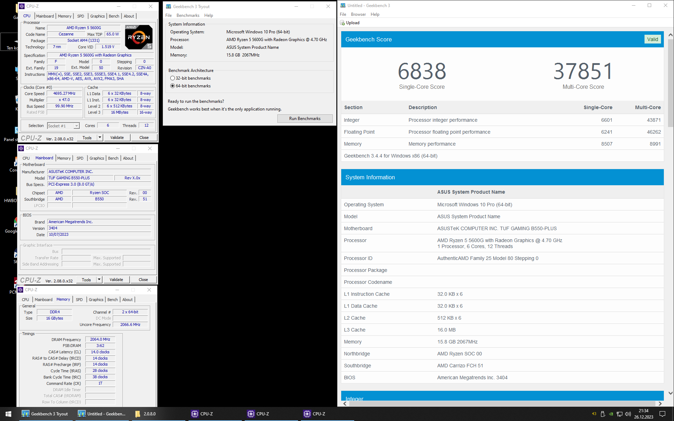Click the vertical scrollbar down arrow
This screenshot has width=674, height=421.
point(670,393)
